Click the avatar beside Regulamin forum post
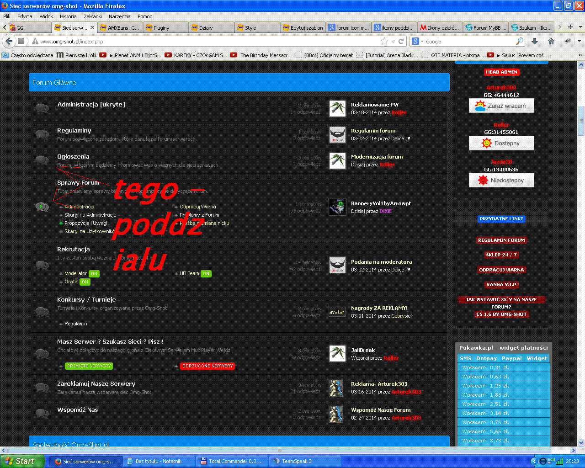585x468 pixels. point(338,135)
